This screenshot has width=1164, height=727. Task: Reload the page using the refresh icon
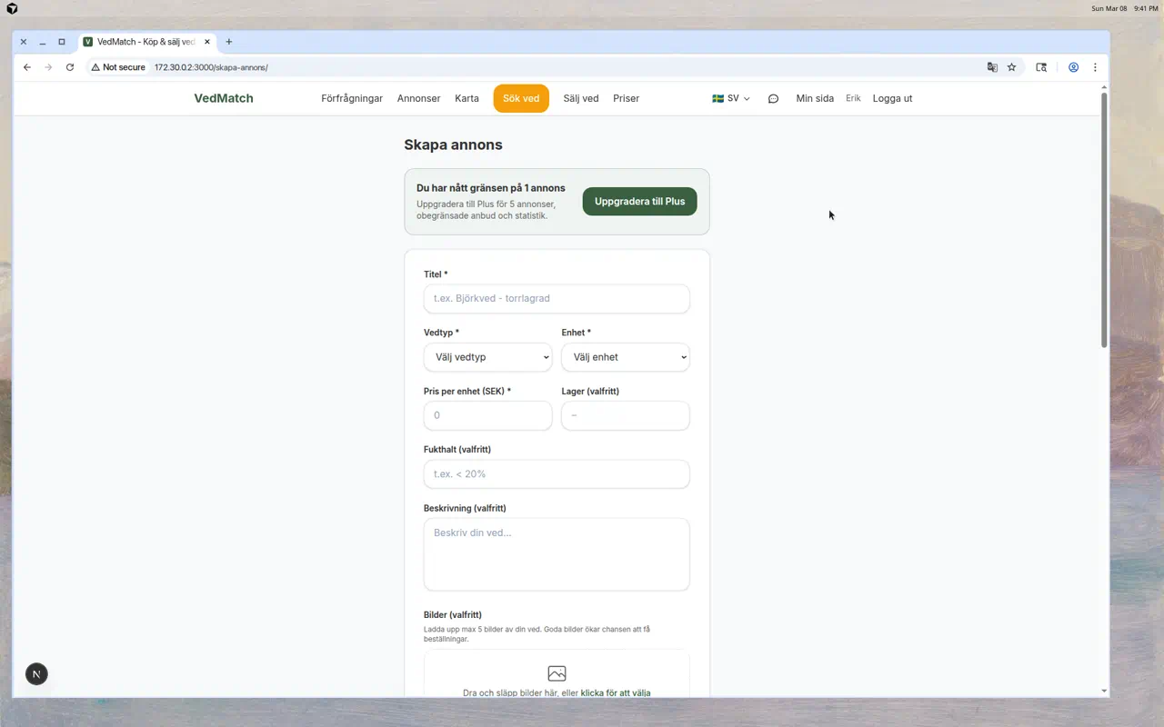coord(70,67)
